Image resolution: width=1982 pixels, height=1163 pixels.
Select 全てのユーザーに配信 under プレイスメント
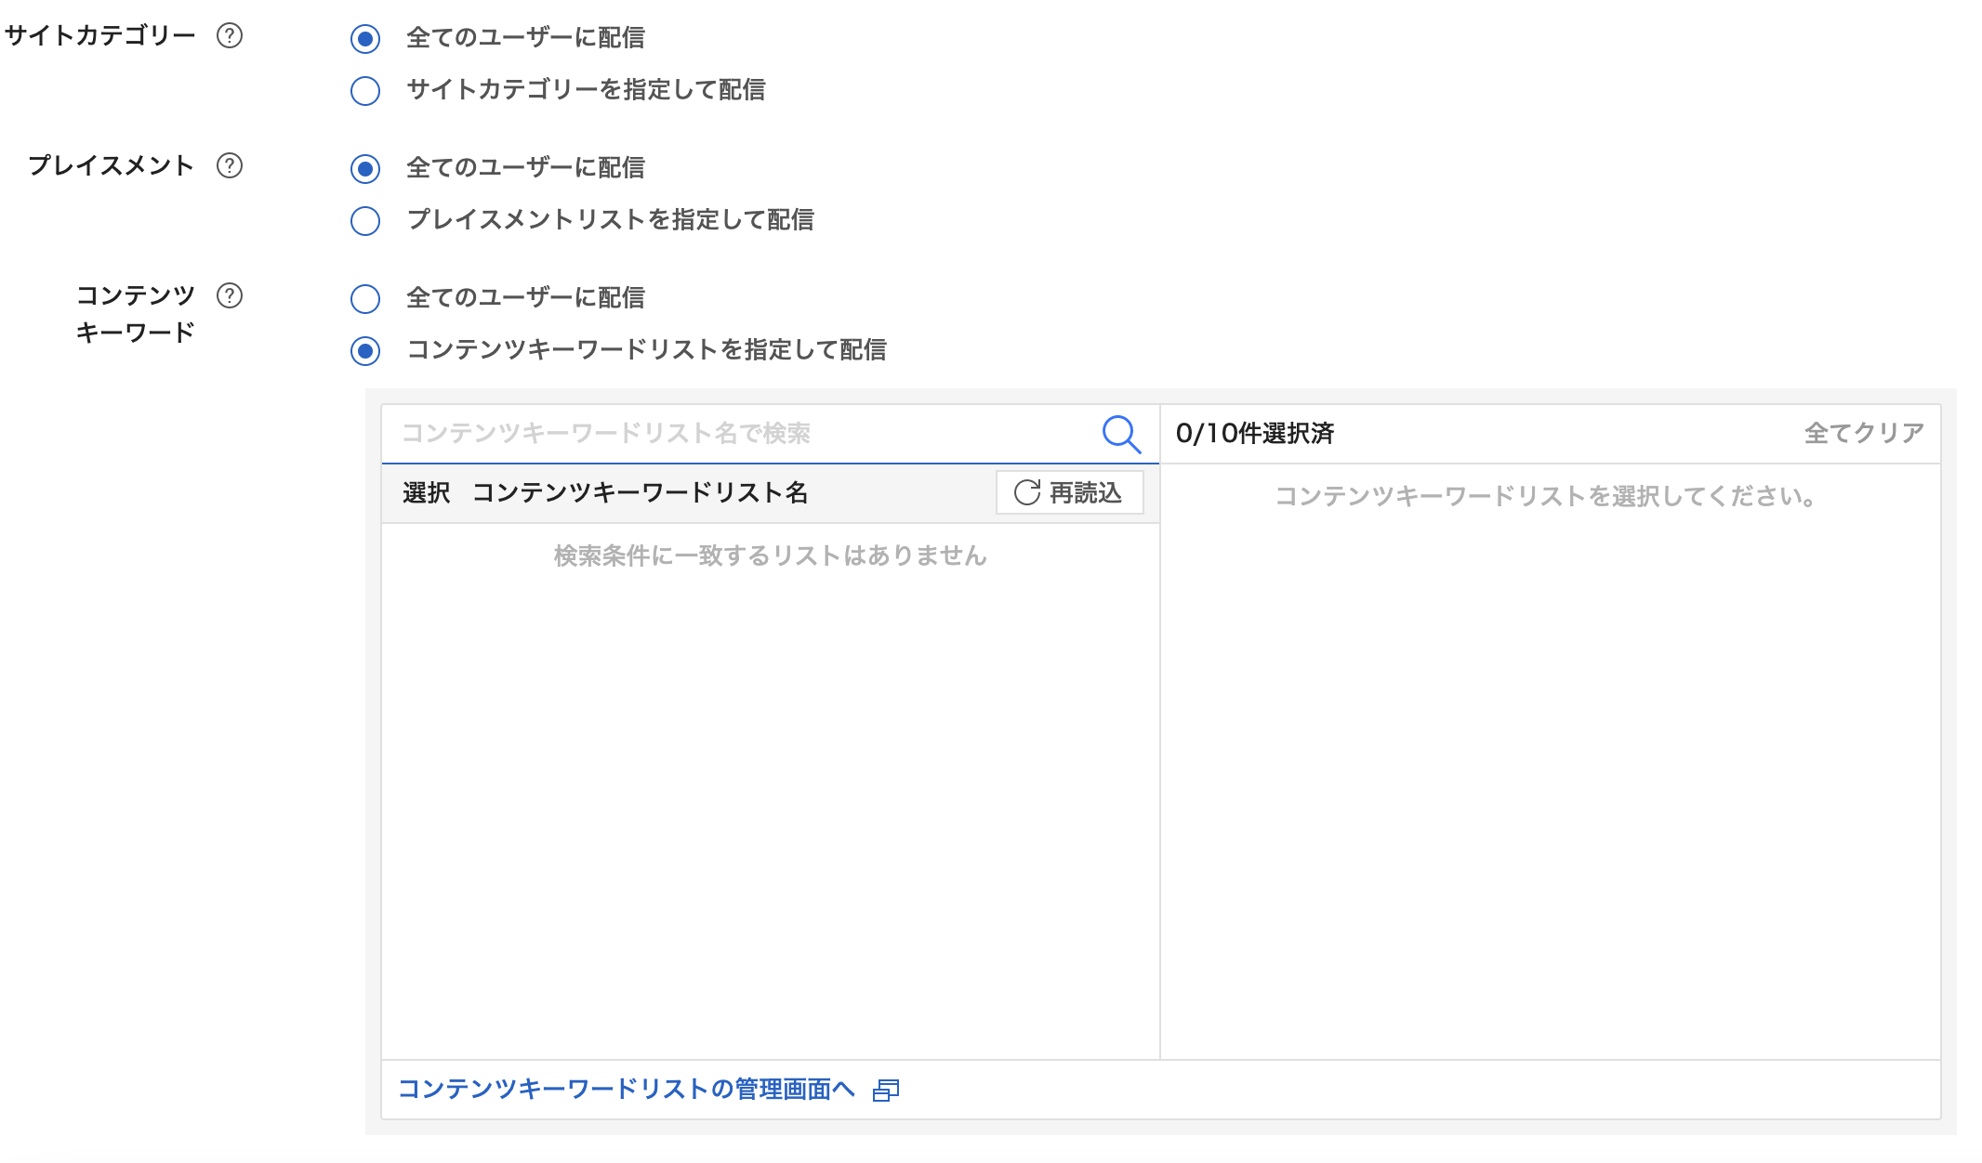pos(365,169)
